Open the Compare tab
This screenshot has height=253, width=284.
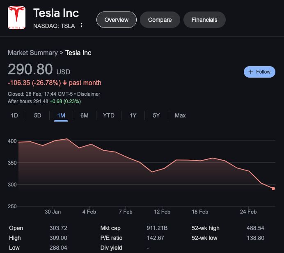(x=160, y=20)
